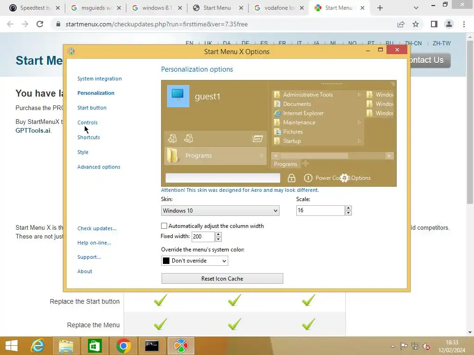Click Administrative Tools folder icon in preview
This screenshot has width=474, height=355.
tap(277, 95)
